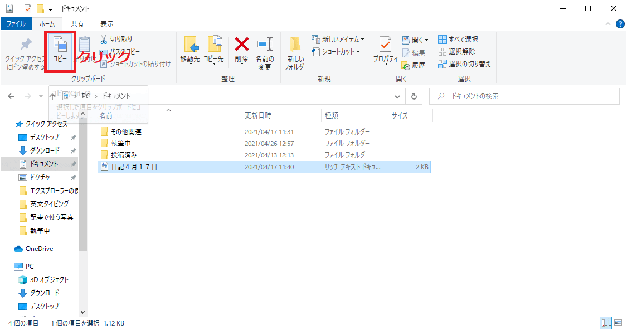Select 3D オブジェクト under PC

pyautogui.click(x=44, y=280)
